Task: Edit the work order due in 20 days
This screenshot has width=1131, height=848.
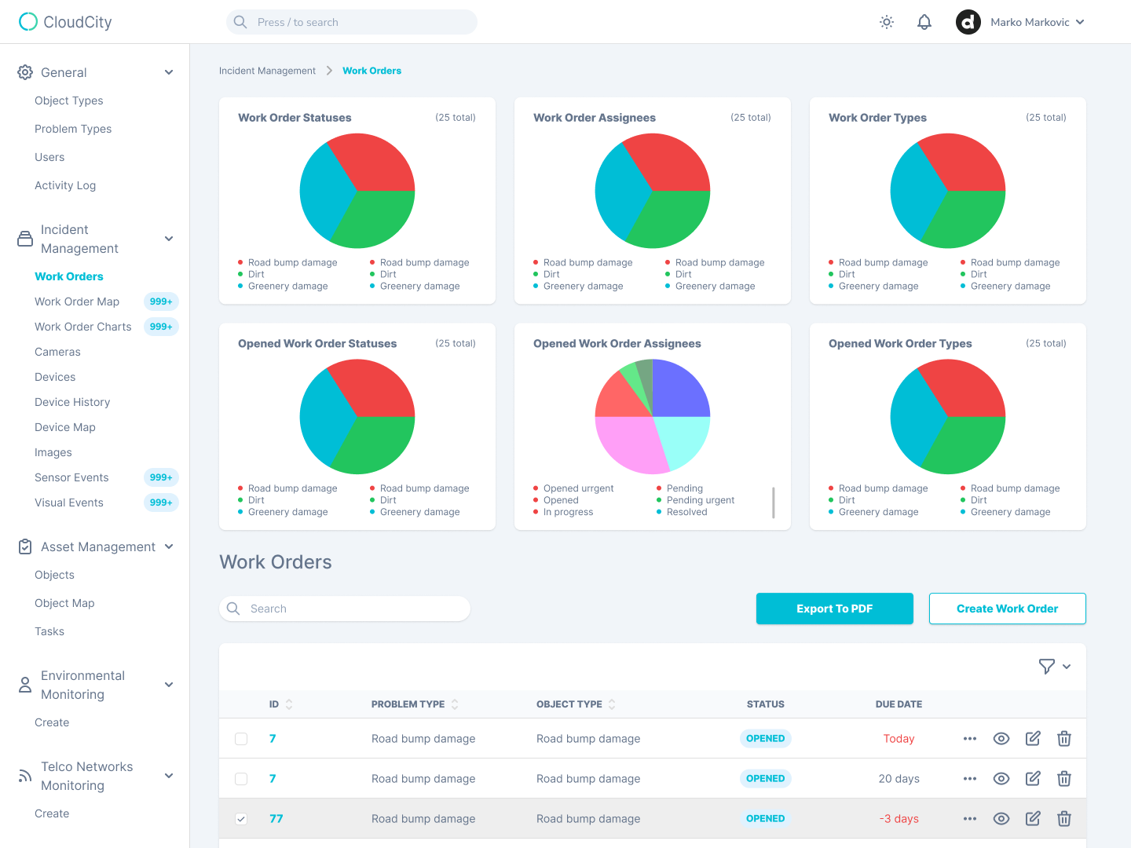Action: tap(1033, 778)
